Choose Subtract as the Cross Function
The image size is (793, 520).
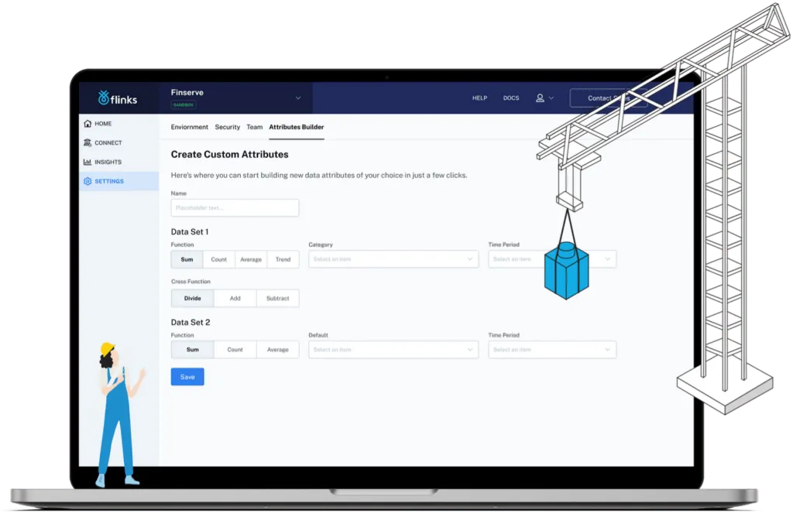(278, 298)
